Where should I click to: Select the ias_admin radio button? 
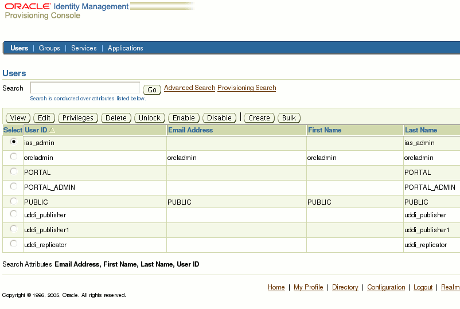coord(14,142)
